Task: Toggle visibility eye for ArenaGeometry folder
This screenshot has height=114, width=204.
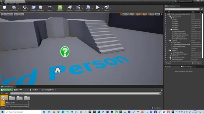Action: pos(165,16)
